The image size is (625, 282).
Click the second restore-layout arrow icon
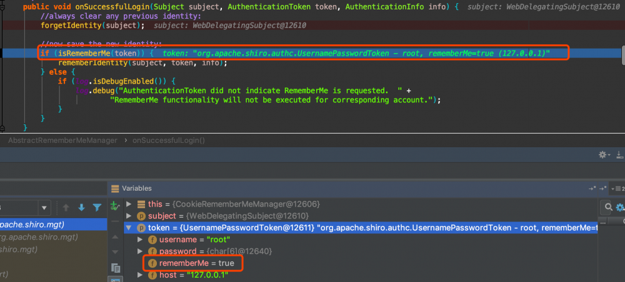(x=602, y=188)
